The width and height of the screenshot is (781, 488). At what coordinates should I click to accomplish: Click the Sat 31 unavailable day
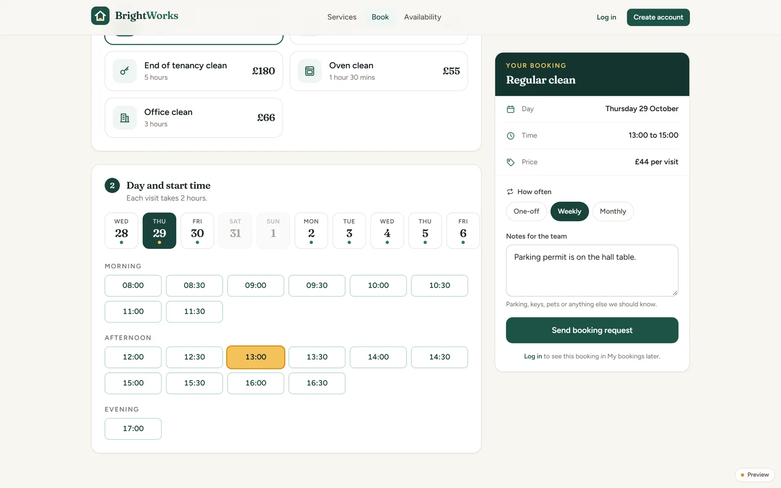click(235, 231)
